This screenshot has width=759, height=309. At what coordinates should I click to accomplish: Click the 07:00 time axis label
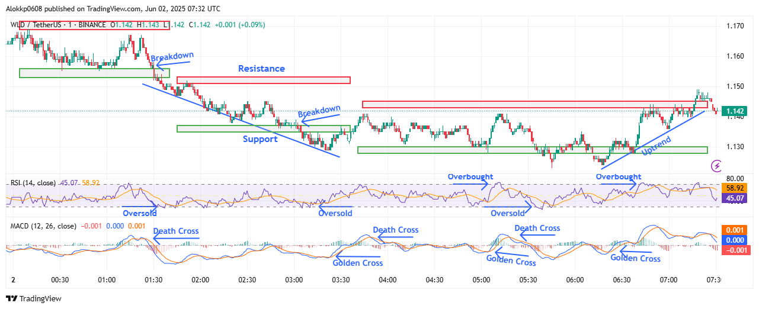[668, 279]
